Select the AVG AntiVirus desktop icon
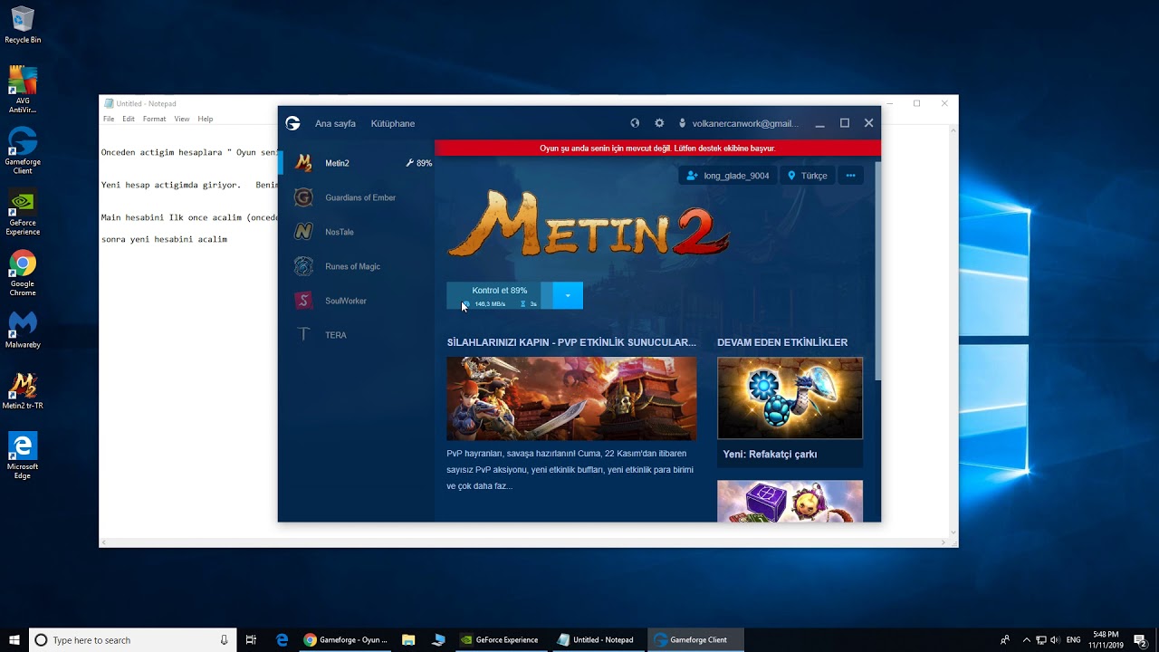Viewport: 1159px width, 652px height. (x=23, y=90)
